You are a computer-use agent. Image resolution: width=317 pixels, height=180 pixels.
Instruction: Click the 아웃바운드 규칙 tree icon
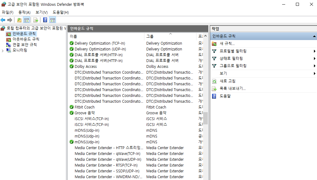(9, 39)
